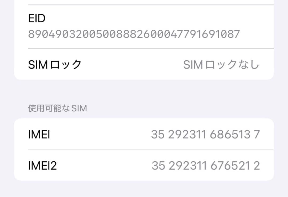The height and width of the screenshot is (197, 288).
Task: Tap the 使用可能なSIM section header
Action: point(57,108)
